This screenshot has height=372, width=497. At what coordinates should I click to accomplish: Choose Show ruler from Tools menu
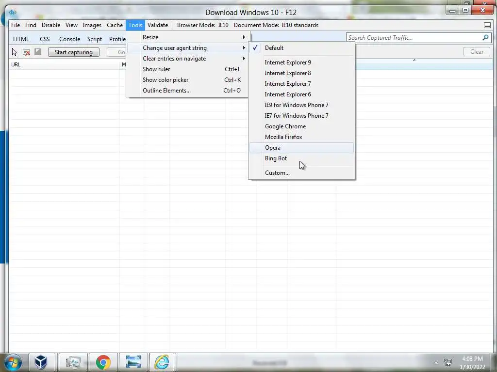coord(187,69)
